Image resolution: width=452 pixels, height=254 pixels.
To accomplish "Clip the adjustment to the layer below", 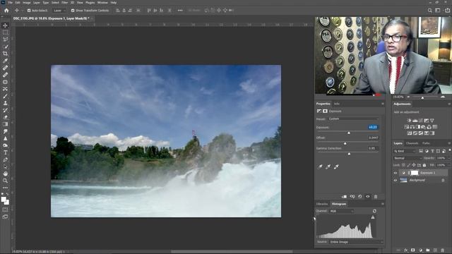I will (x=344, y=197).
